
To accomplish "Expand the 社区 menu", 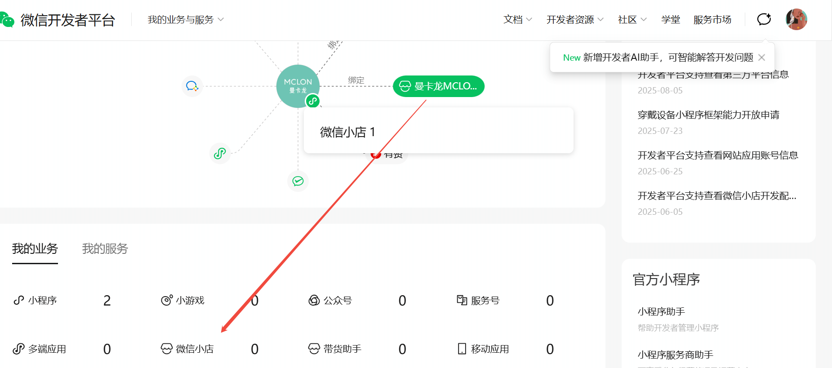I will pos(632,20).
